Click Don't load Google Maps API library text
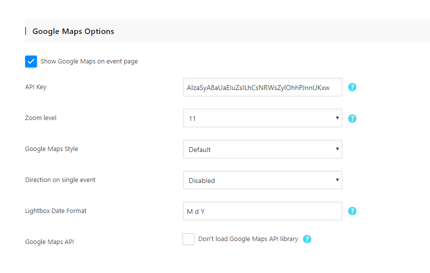430x273 pixels. (x=248, y=239)
